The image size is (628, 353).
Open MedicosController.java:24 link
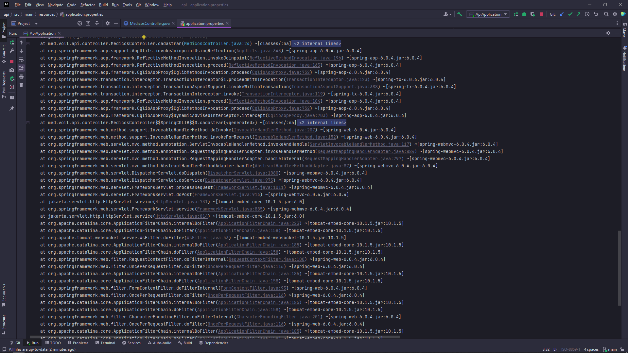(x=217, y=43)
